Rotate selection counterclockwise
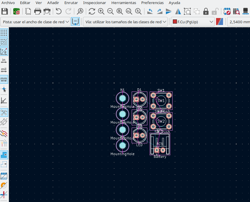Screen dimensions: 250x202 [x=150, y=12]
